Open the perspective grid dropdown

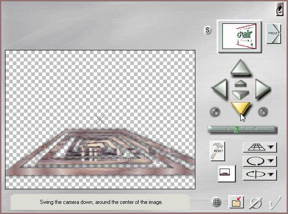pyautogui.click(x=260, y=147)
